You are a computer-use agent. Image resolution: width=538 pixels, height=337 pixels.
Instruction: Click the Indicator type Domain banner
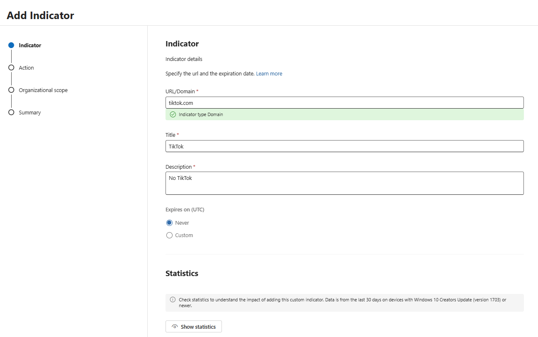[x=344, y=114]
